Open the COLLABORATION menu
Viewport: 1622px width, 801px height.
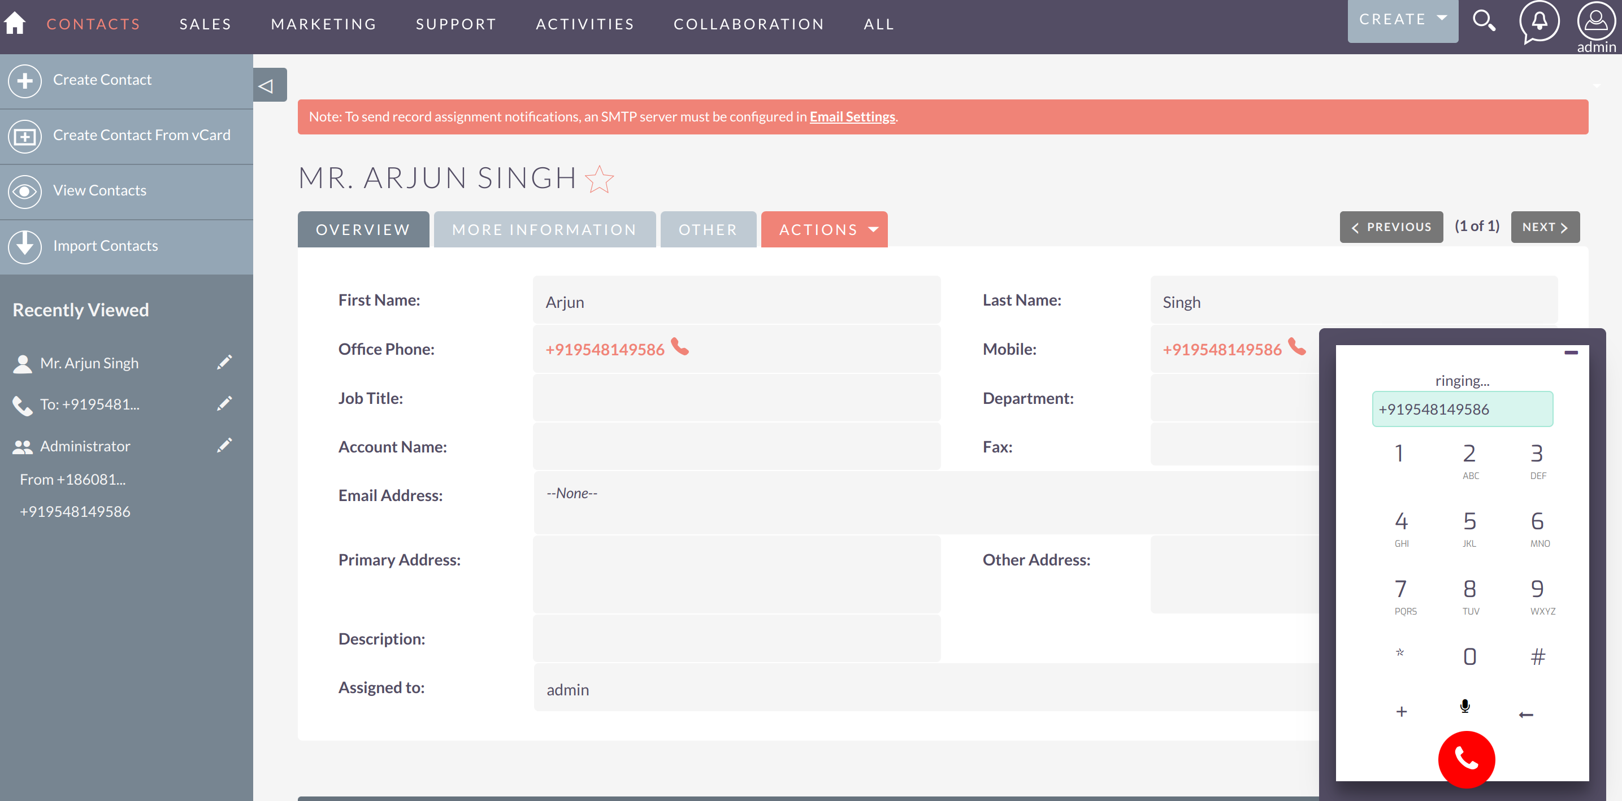click(x=749, y=24)
